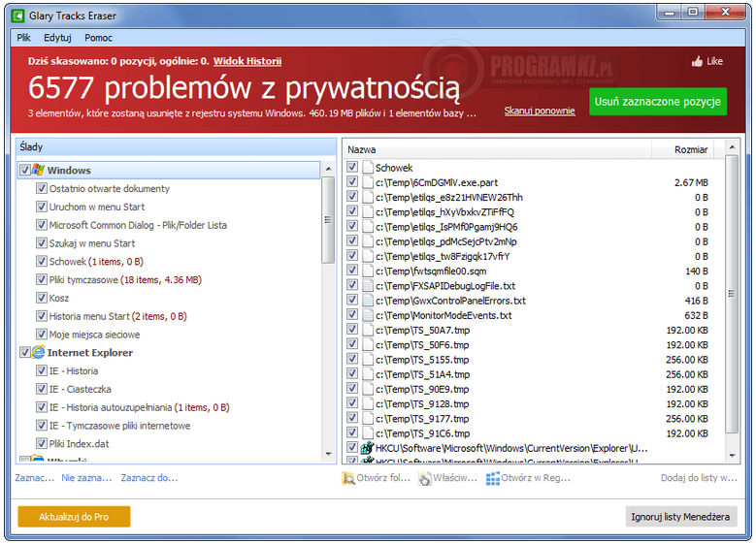Image resolution: width=756 pixels, height=543 pixels.
Task: Select the IE - Tymczasowe pliki internetowe row
Action: click(119, 426)
